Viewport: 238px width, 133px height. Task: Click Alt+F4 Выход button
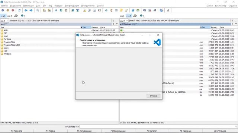(220, 131)
